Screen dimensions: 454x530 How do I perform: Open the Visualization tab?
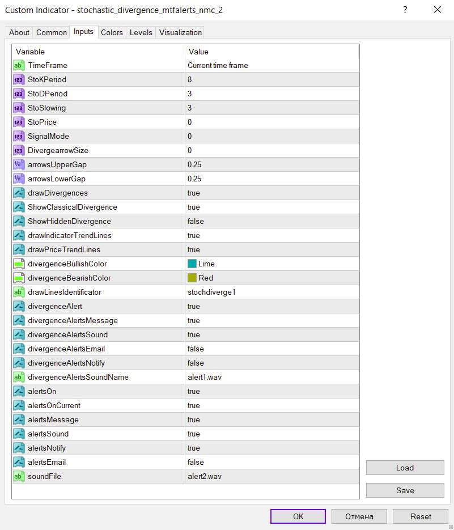180,32
